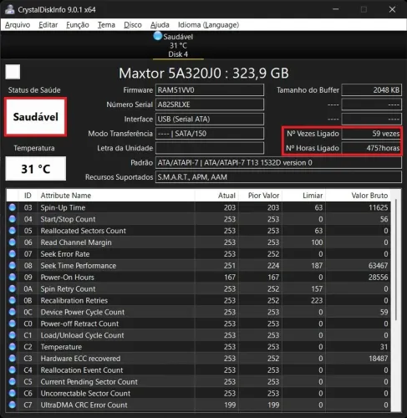Click the Saudável health status button
Screen dimensions: 407x418
pyautogui.click(x=36, y=117)
